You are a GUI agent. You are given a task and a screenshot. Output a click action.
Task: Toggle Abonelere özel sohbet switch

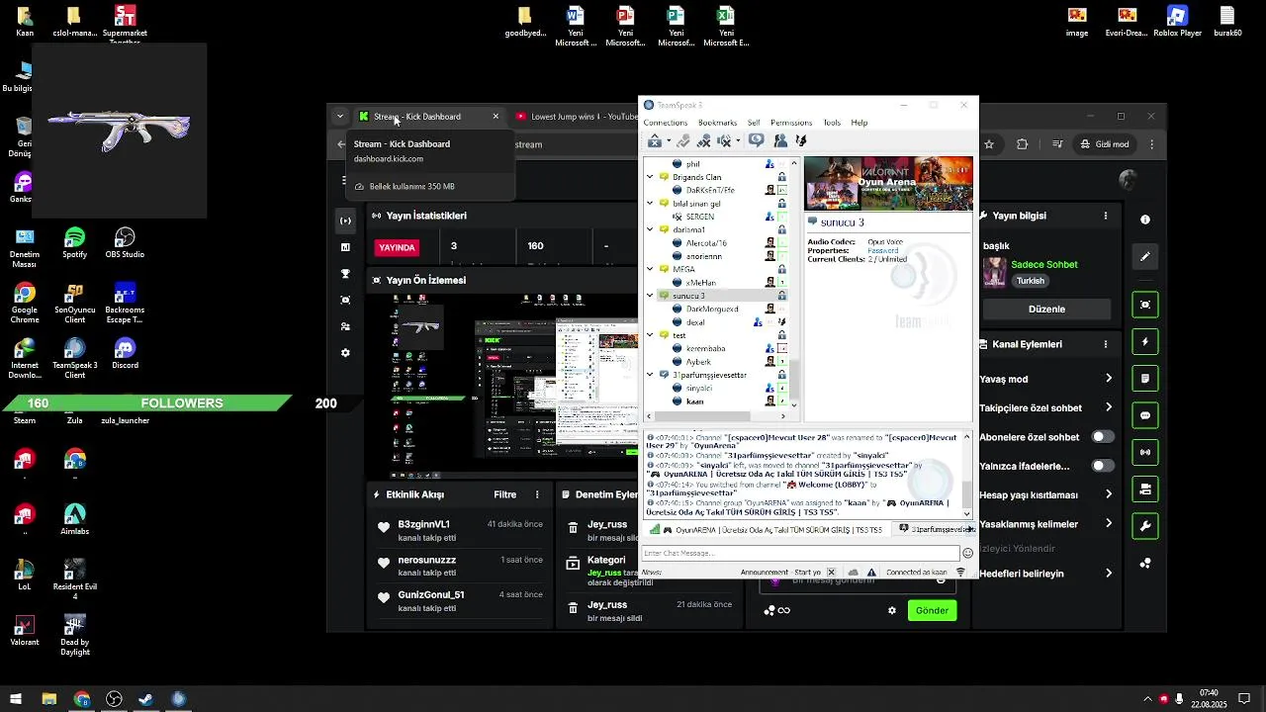click(x=1102, y=437)
